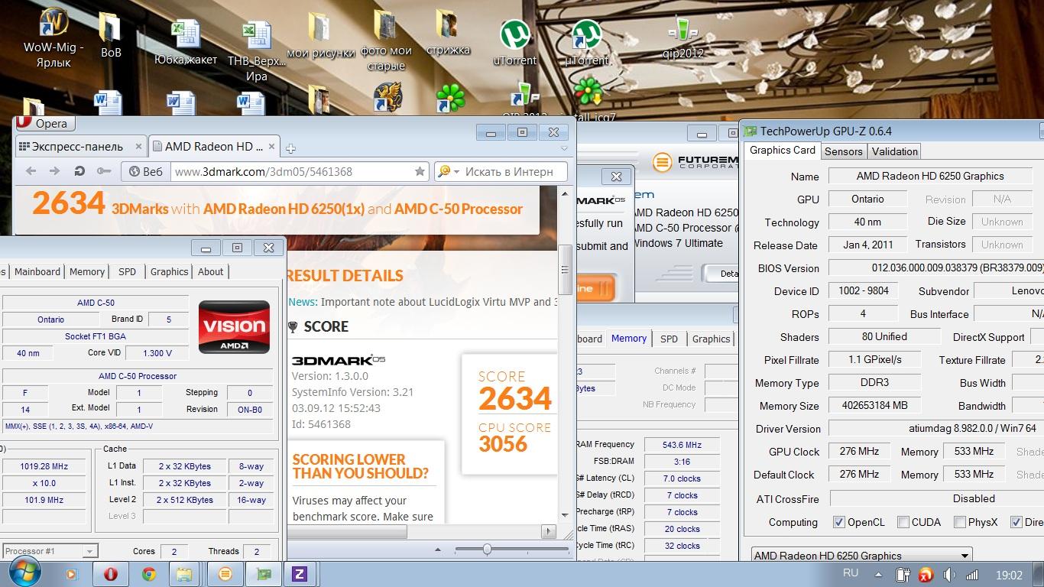Toggle the DirectCompute checkbox in GPU-Z
Screen dimensions: 1044x587
click(1016, 522)
